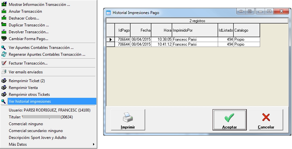The image size is (292, 149).
Task: Choose Duplicar Transacción menu entry
Action: tap(29, 25)
